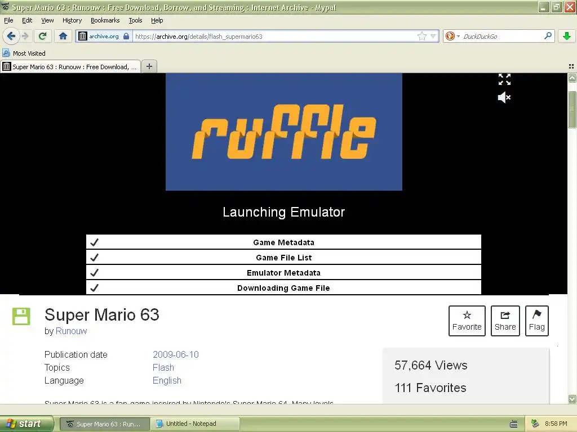Click the archive.org site identity icon
This screenshot has height=432, width=577.
(83, 36)
